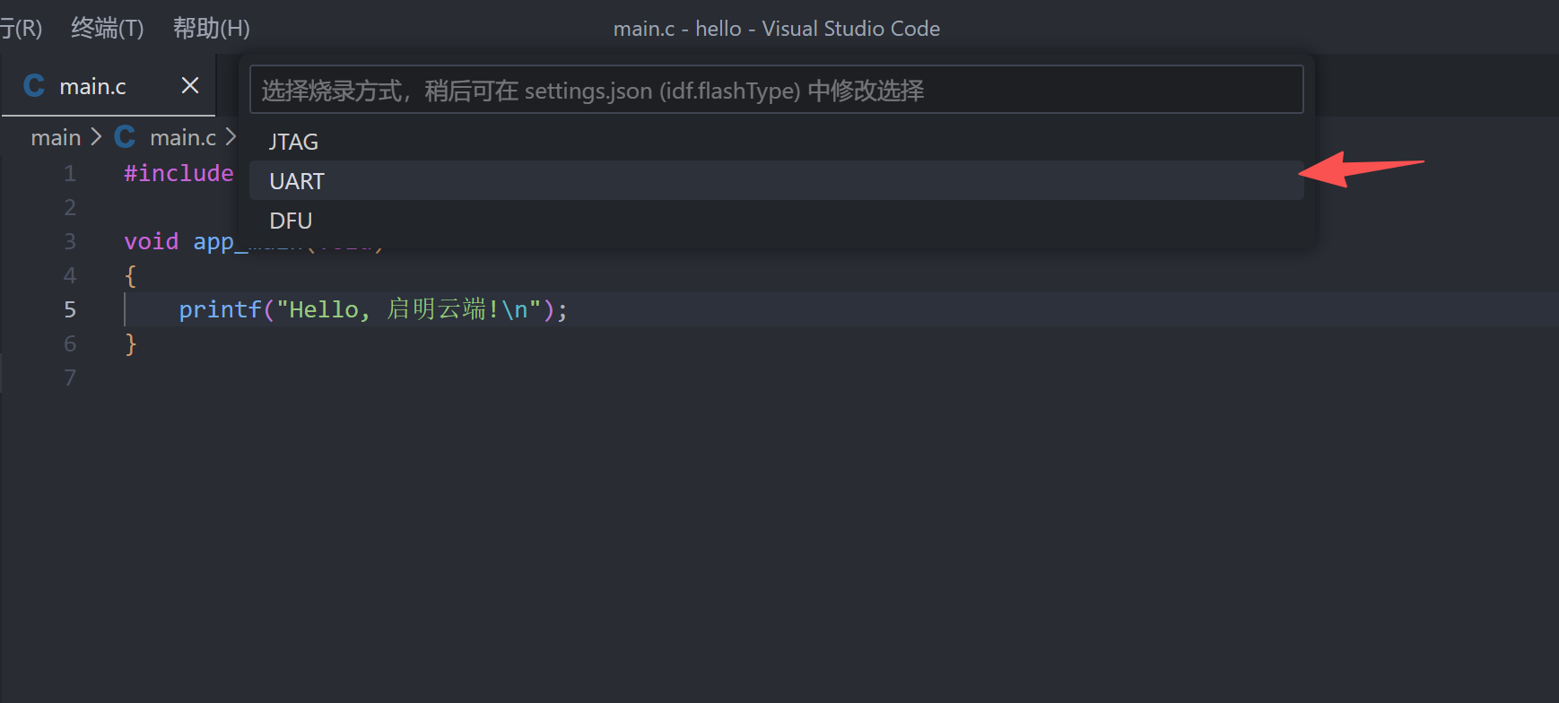
Task: Click the main folder breadcrumb
Action: pos(56,137)
